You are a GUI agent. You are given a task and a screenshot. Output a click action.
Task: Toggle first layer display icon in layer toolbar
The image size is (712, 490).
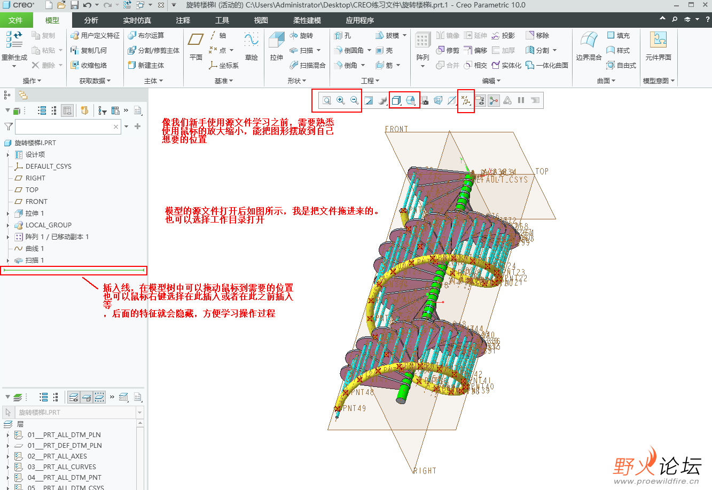click(x=74, y=397)
